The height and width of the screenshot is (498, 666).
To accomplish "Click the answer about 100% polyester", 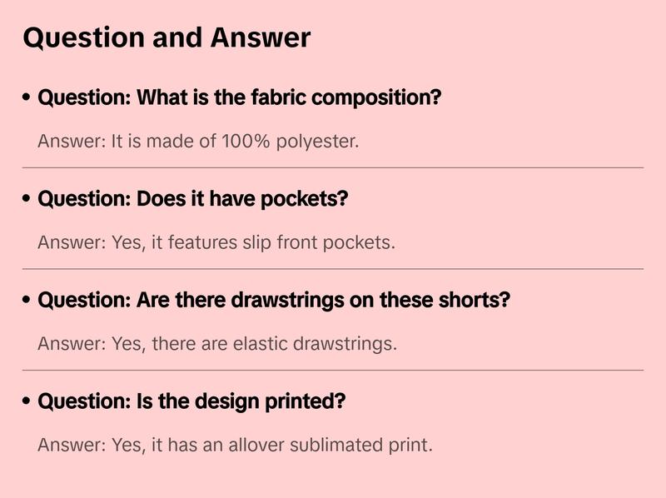I will click(198, 141).
